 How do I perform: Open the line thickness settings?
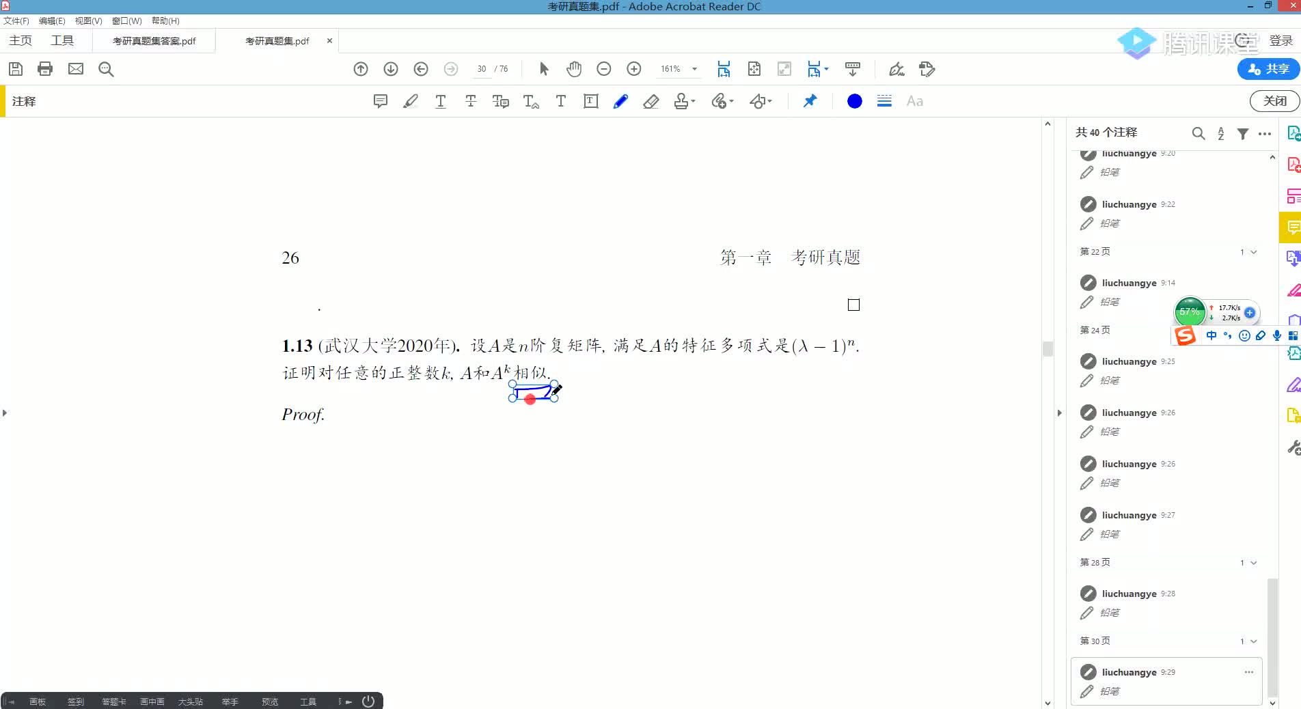[884, 101]
